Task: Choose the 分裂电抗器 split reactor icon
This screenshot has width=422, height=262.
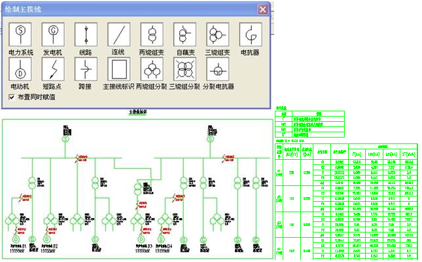Action: pos(218,69)
